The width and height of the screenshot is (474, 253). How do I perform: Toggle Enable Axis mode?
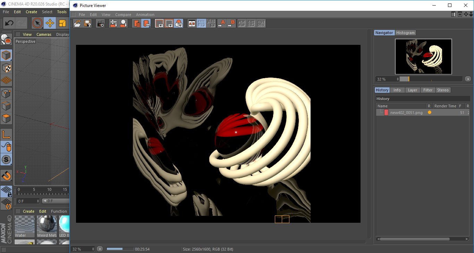point(6,134)
